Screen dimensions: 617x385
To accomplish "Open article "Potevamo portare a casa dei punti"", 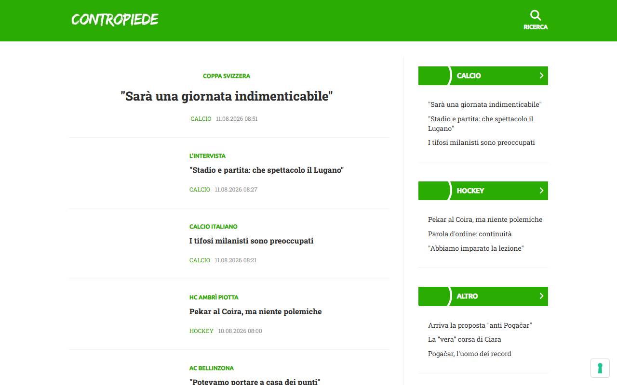I will (255, 382).
